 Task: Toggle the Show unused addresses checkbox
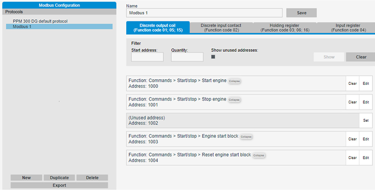coord(213,57)
